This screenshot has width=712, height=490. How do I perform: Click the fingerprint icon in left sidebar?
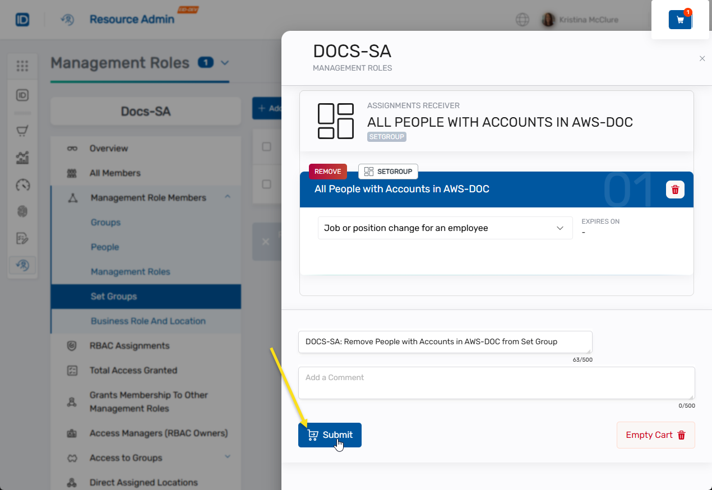coord(22,211)
